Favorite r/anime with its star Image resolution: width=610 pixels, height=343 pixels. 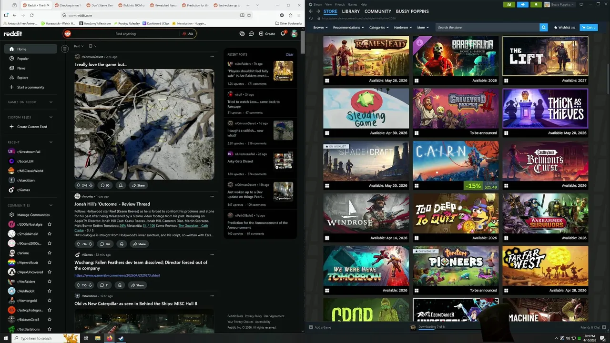click(50, 253)
